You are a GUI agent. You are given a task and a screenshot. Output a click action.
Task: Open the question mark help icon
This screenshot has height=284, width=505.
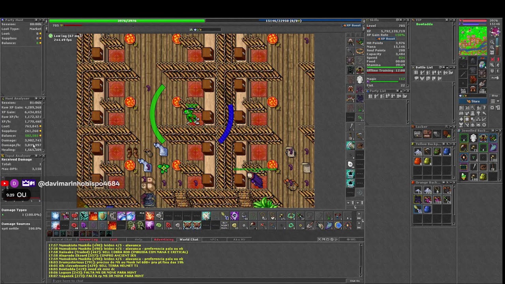(484, 108)
